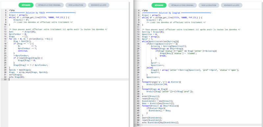The image size is (263, 127).
Task: Click the '$profondeur = 0;' line
Action: [18, 34]
